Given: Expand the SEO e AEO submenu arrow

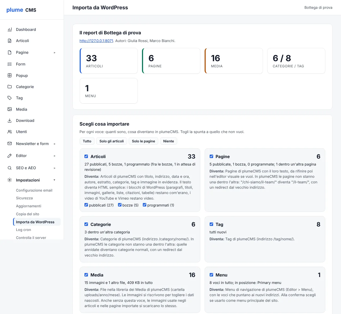Looking at the screenshot, I should click(55, 168).
